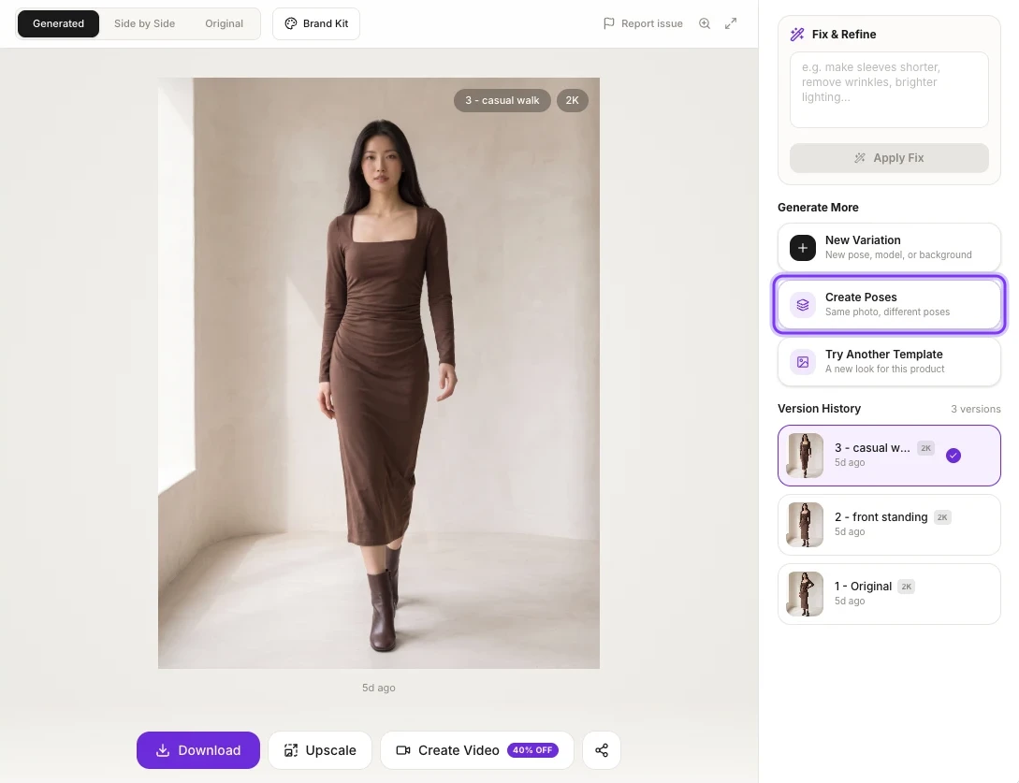Open the Brand Kit
The image size is (1019, 783).
[x=316, y=23]
